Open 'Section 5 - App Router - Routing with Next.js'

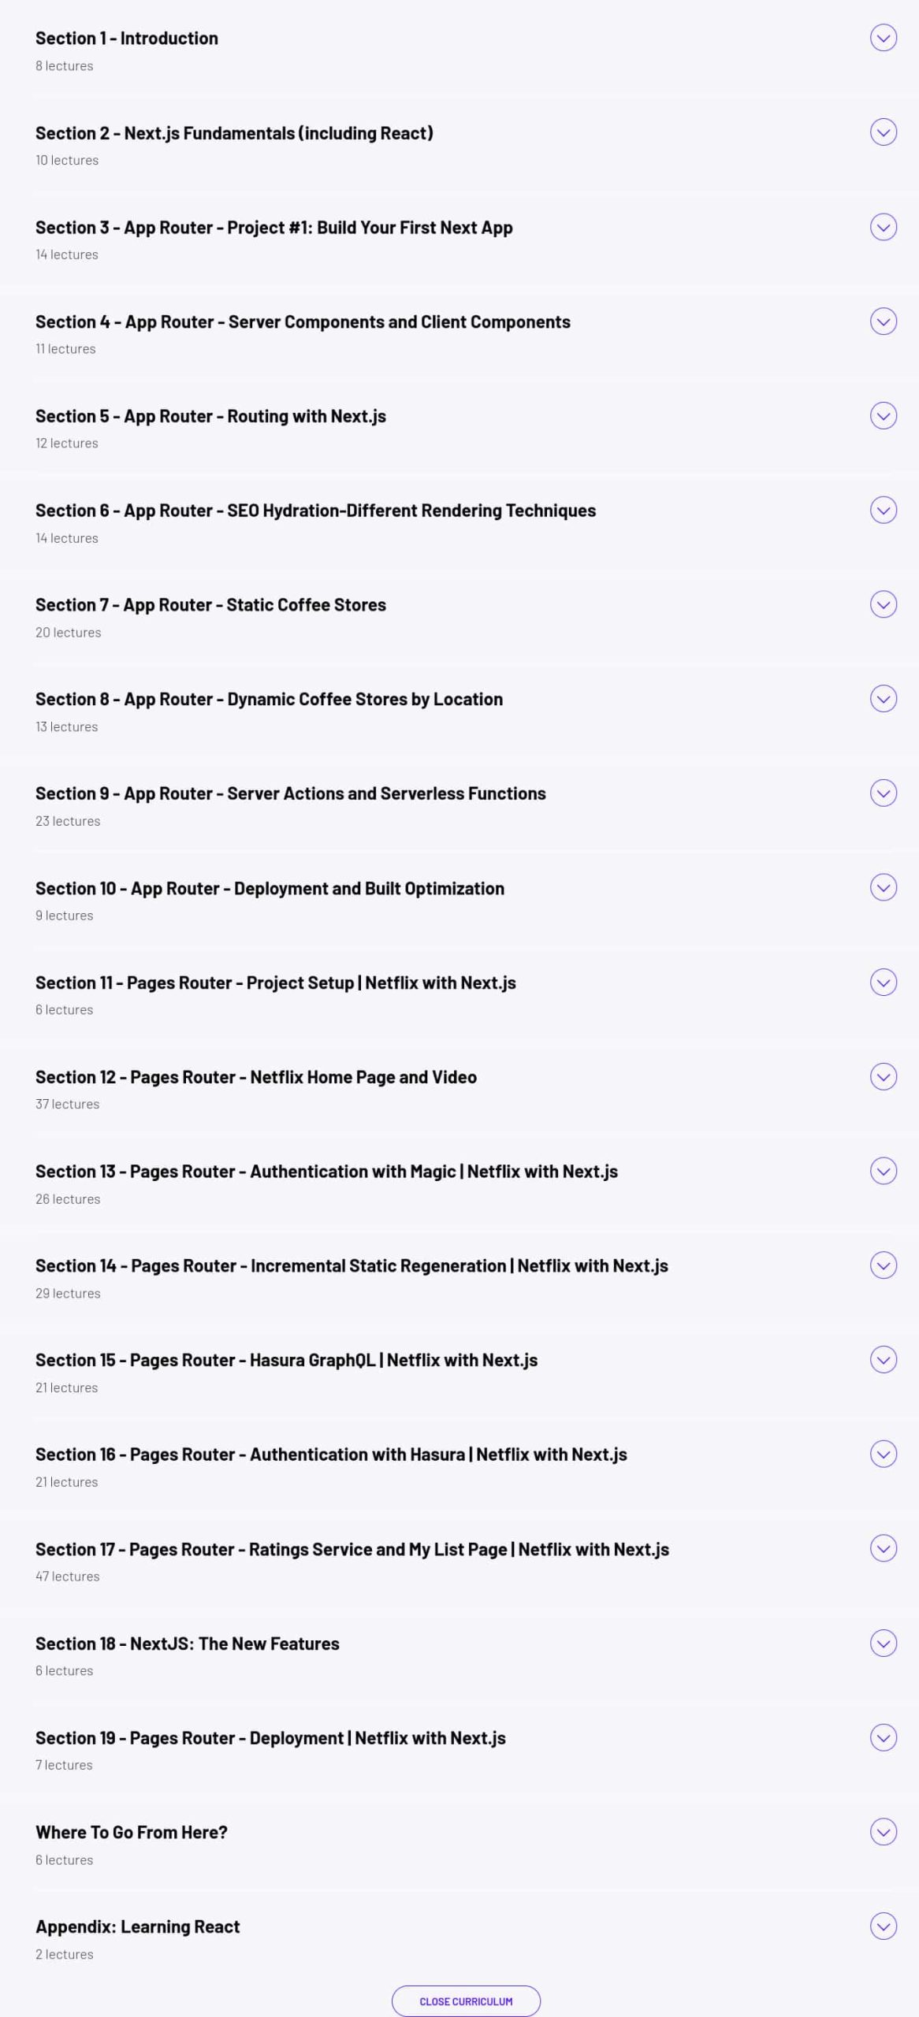(x=210, y=417)
